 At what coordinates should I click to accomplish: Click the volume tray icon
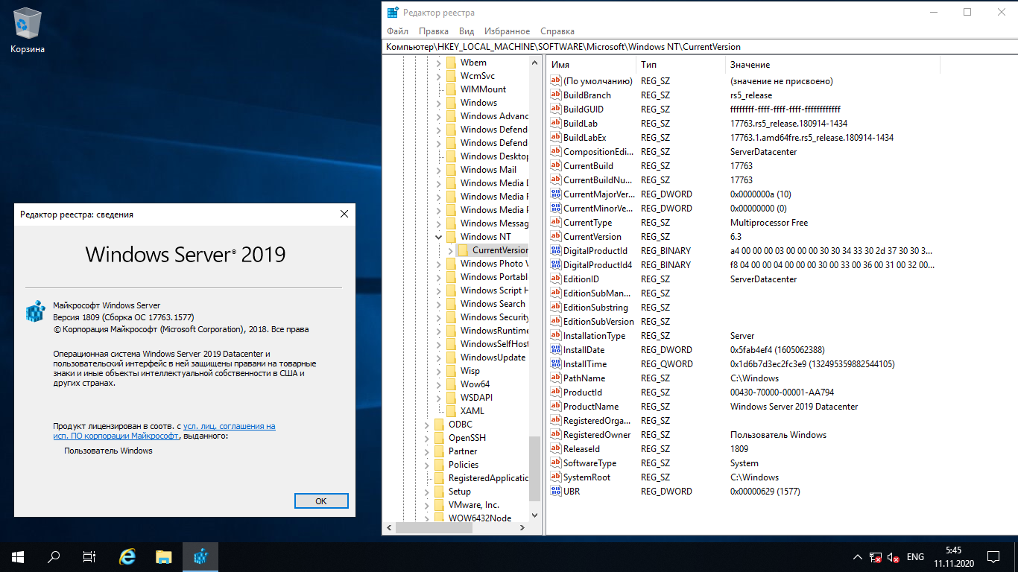coord(894,557)
